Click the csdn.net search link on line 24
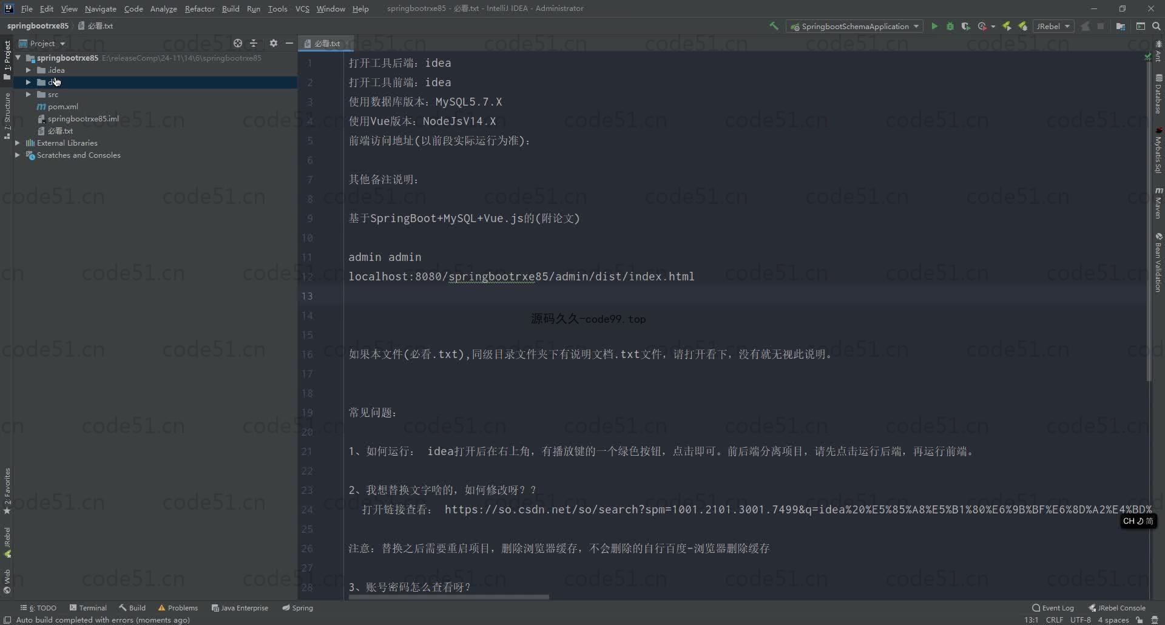1165x625 pixels. tap(798, 509)
